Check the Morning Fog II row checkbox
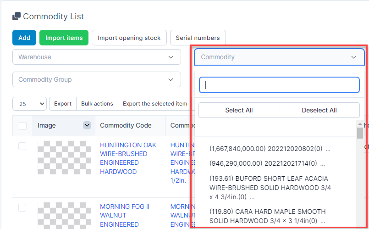This screenshot has width=369, height=229. pyautogui.click(x=22, y=208)
